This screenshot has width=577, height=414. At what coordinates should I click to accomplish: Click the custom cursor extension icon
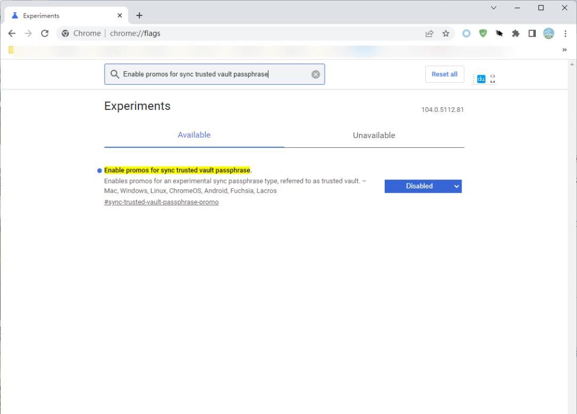(500, 33)
